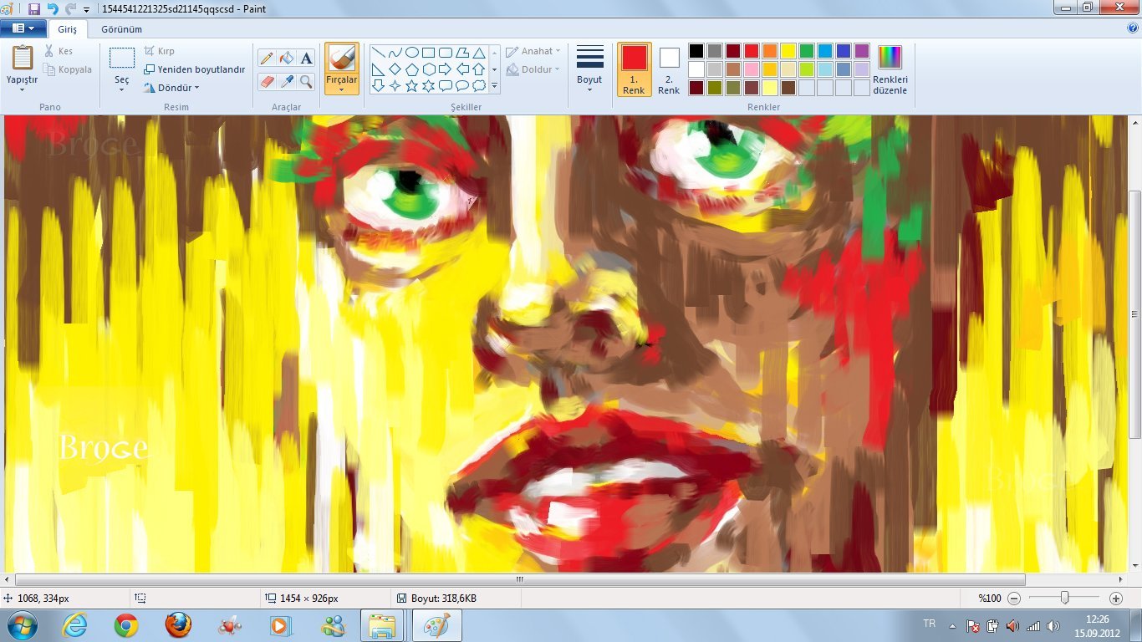1142x642 pixels.
Task: Expand the Seç selection dropdown arrow
Action: click(122, 88)
